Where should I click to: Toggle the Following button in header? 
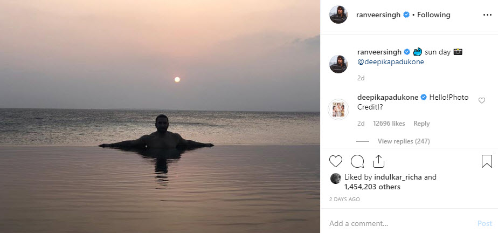(x=434, y=15)
